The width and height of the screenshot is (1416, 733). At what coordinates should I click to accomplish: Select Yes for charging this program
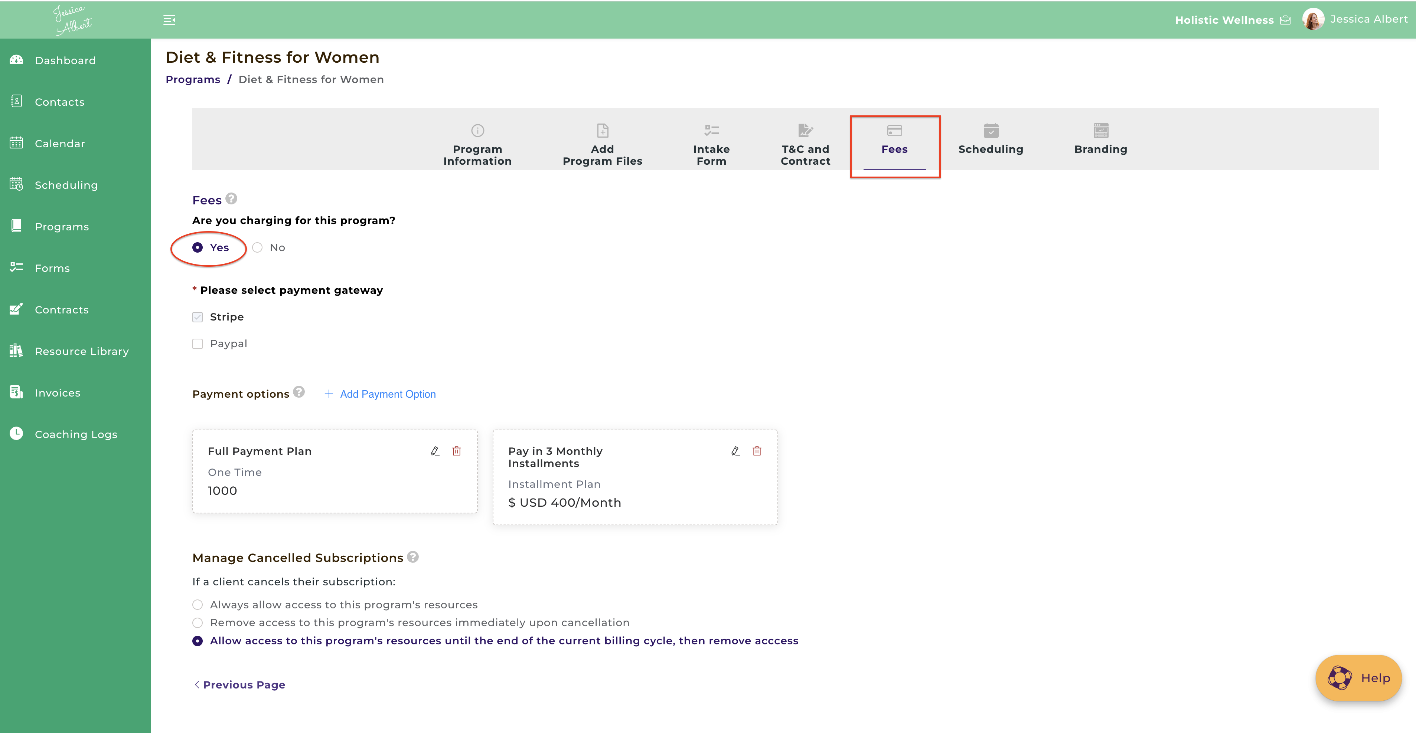pyautogui.click(x=198, y=248)
